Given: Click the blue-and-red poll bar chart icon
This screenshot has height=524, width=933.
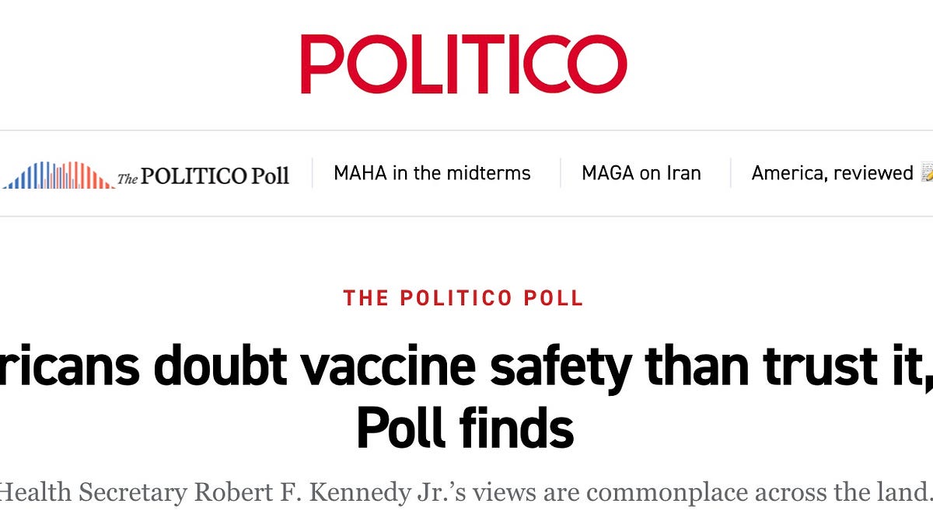Looking at the screenshot, I should 58,175.
